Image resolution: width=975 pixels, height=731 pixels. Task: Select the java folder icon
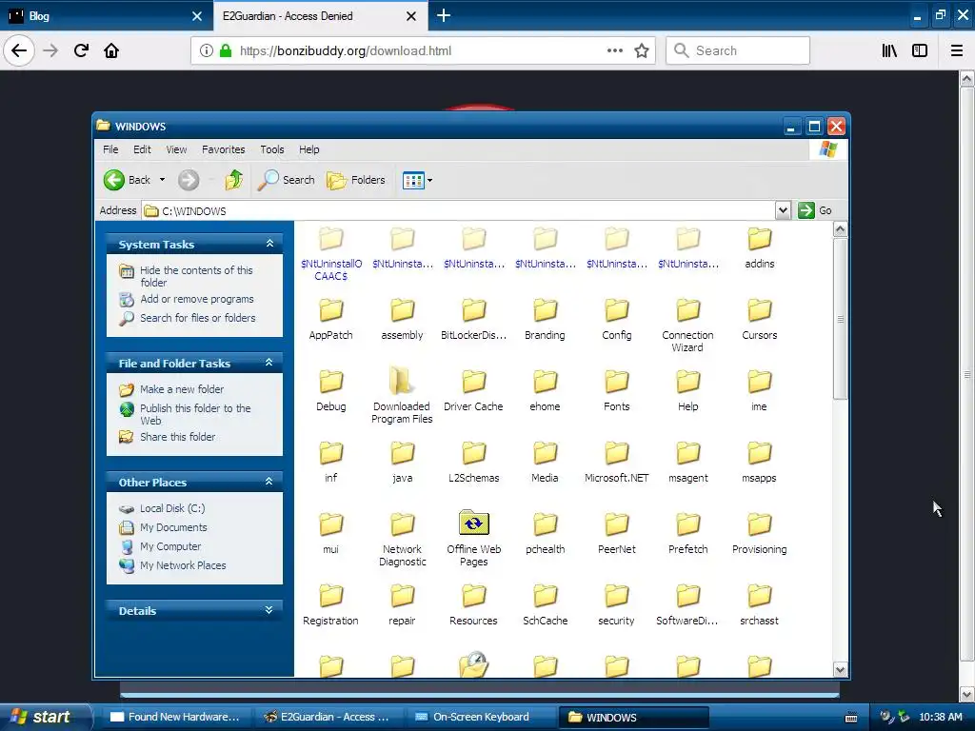pos(403,453)
